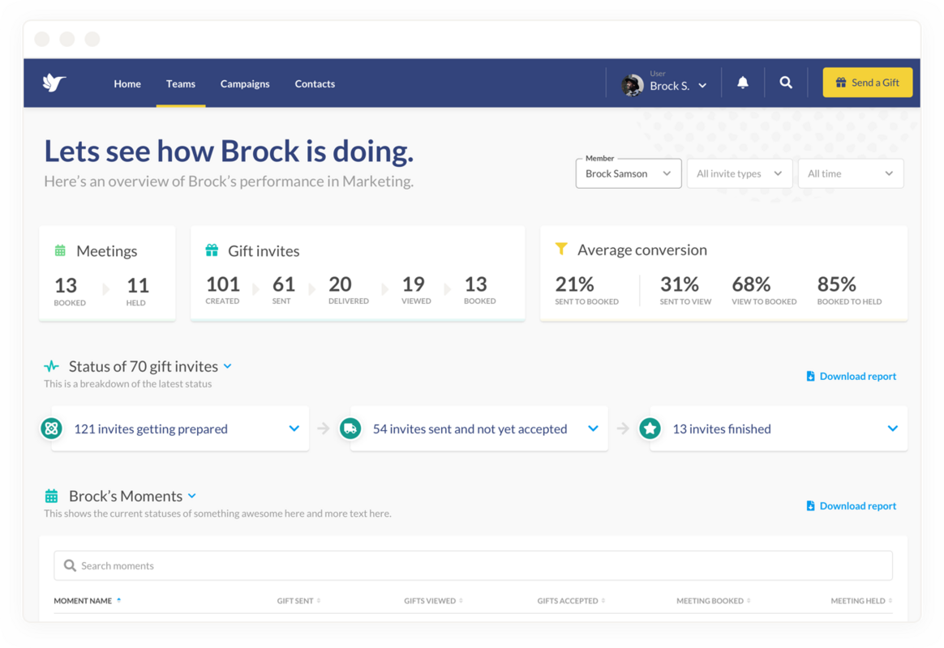944x648 pixels.
Task: Switch to the Campaigns tab
Action: tap(245, 83)
